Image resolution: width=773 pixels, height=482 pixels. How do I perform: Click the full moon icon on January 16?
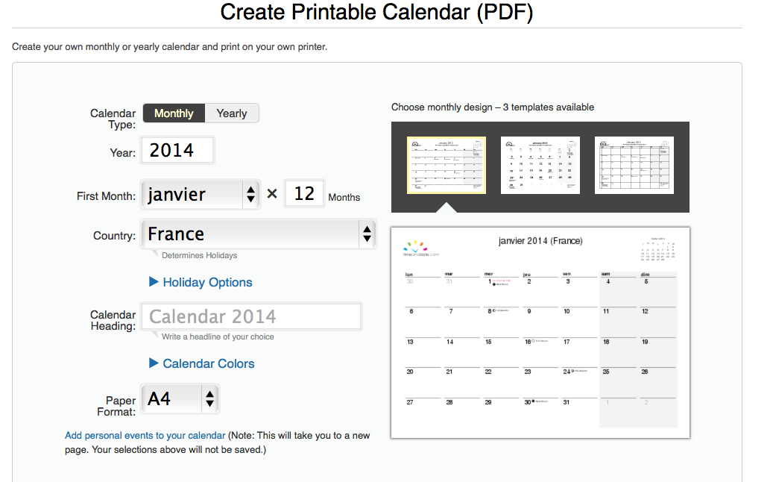click(x=533, y=341)
